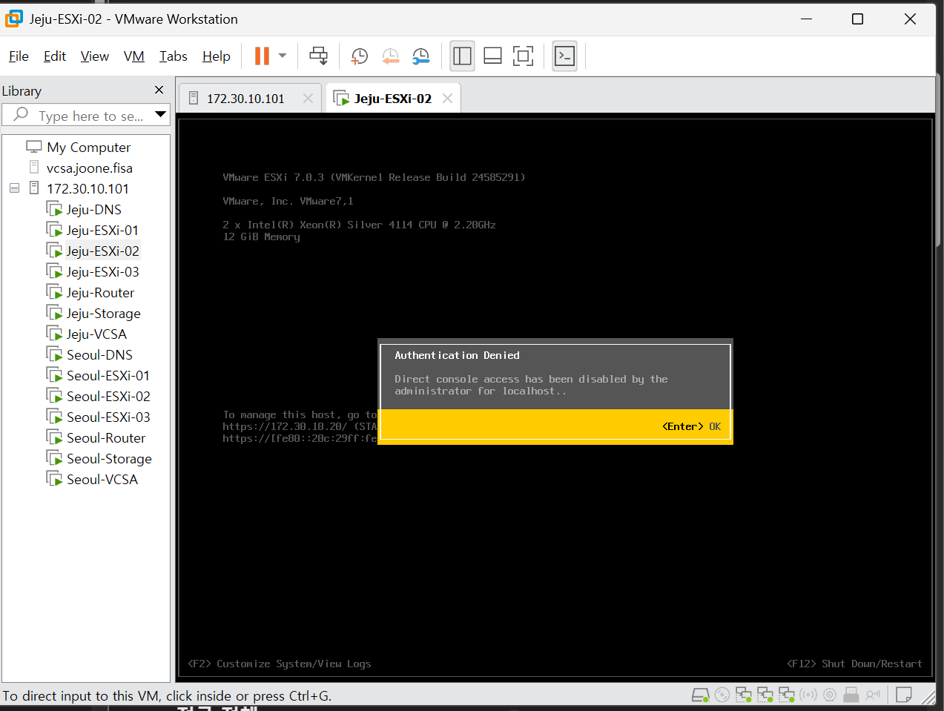Open the Help menu
This screenshot has height=711, width=944.
(x=217, y=56)
